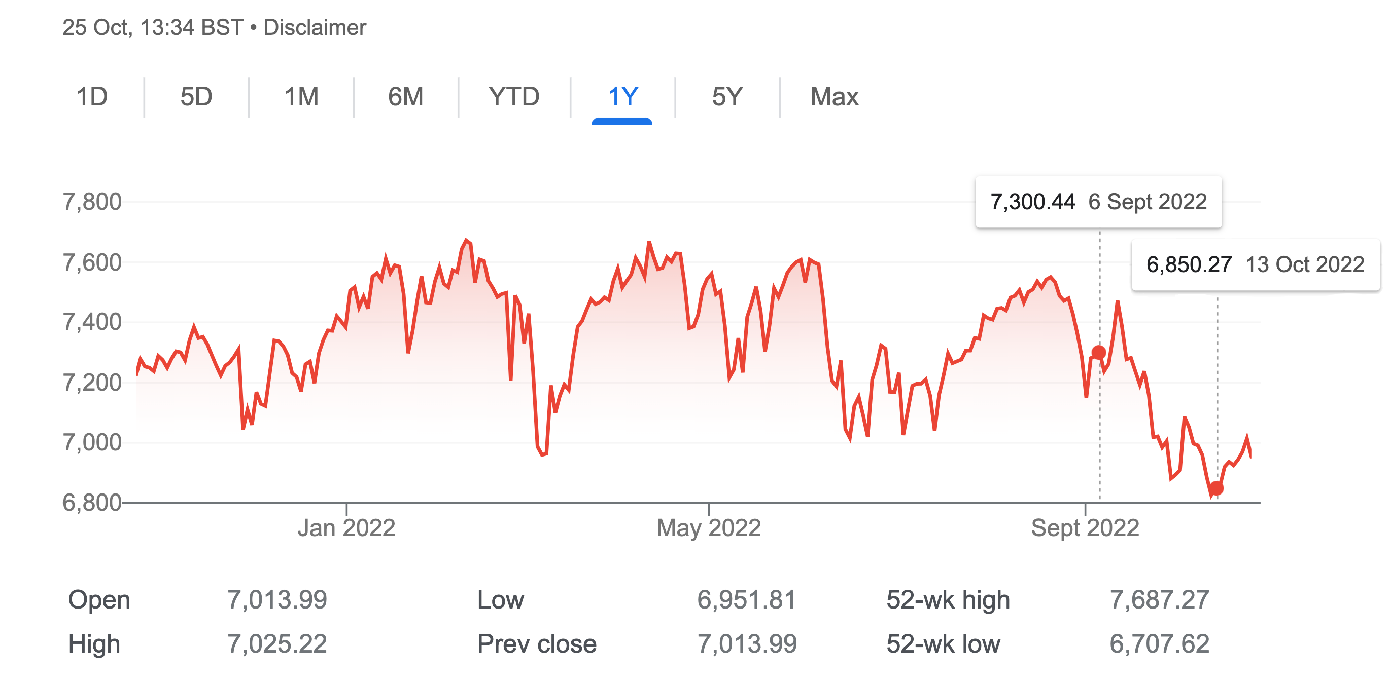The image size is (1390, 684).
Task: Click the May 2022 axis label
Action: coord(709,527)
